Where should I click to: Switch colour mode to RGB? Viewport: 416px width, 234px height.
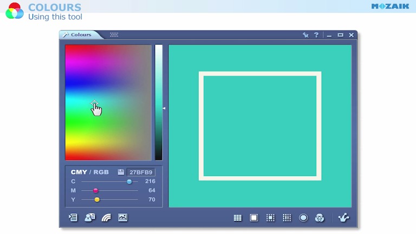(x=101, y=172)
